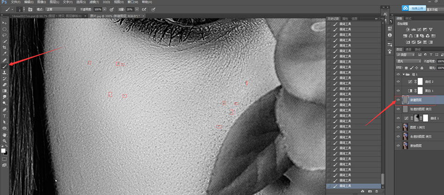Enable Quick Mask mode
The image size is (444, 195).
5,159
